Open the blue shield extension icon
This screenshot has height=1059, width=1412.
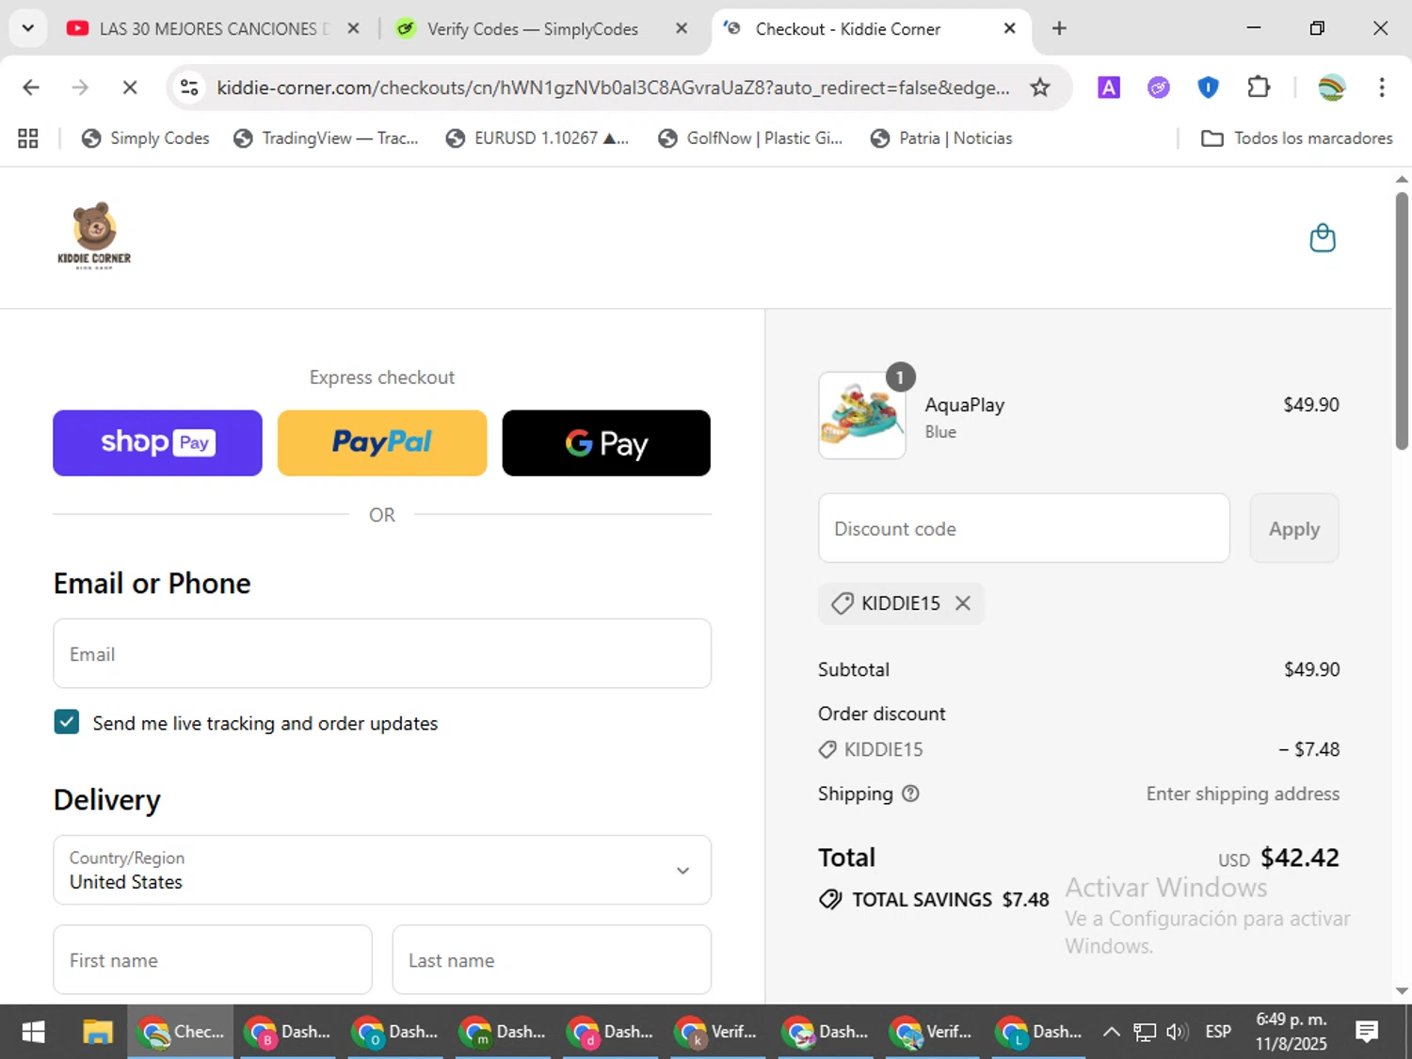point(1208,88)
